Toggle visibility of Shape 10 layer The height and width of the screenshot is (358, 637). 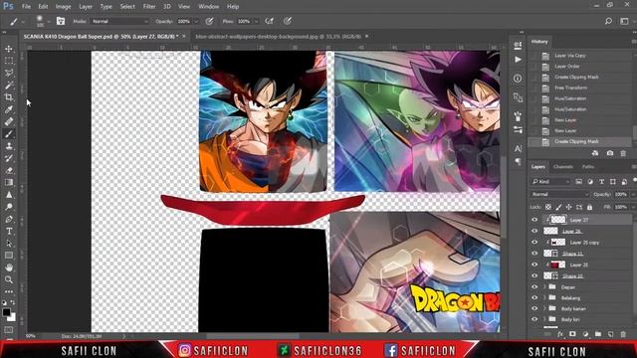534,276
